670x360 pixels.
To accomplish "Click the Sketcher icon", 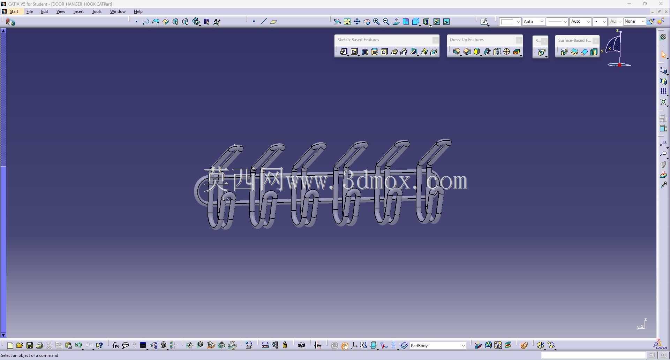I will pos(484,22).
